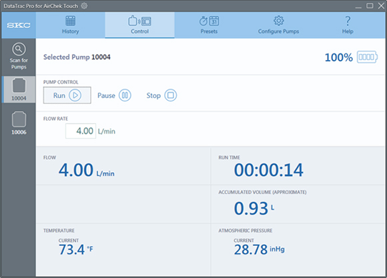Click the Control pump icon
387x278 pixels.
click(139, 21)
